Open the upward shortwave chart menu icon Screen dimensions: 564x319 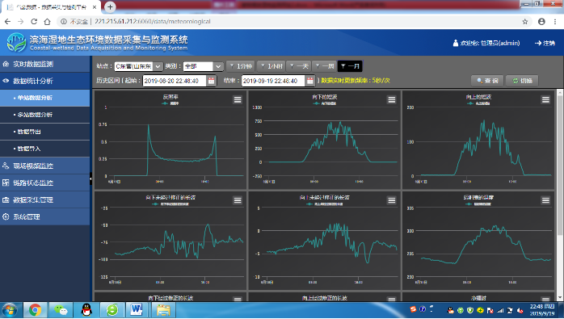tap(545, 99)
